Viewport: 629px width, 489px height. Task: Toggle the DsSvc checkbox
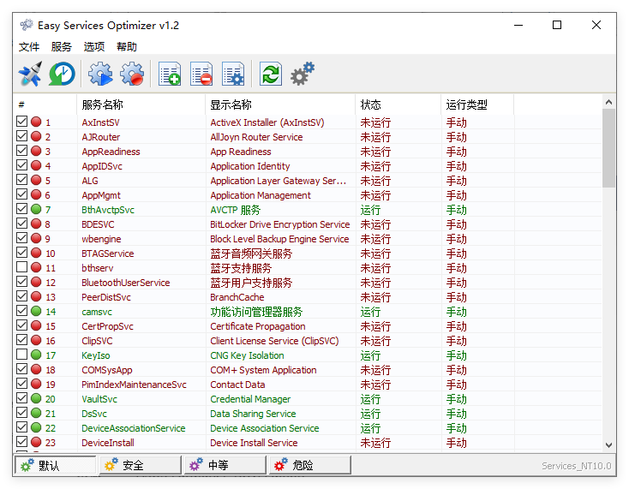coord(22,413)
